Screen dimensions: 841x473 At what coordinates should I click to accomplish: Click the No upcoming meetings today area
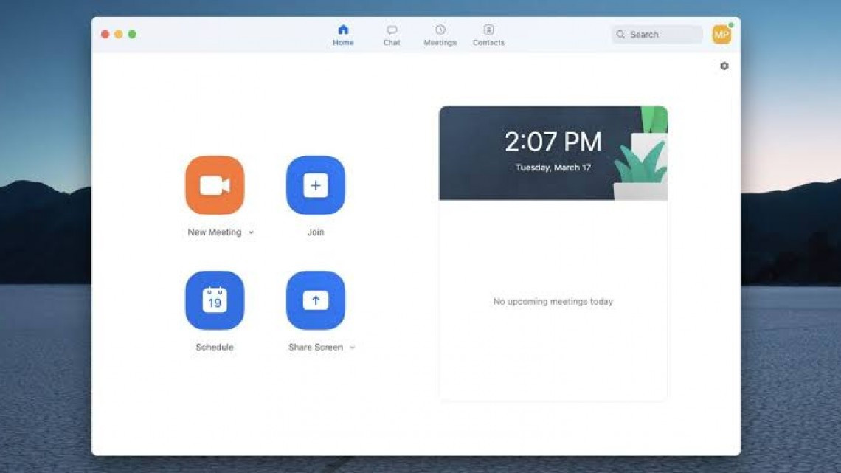[553, 301]
